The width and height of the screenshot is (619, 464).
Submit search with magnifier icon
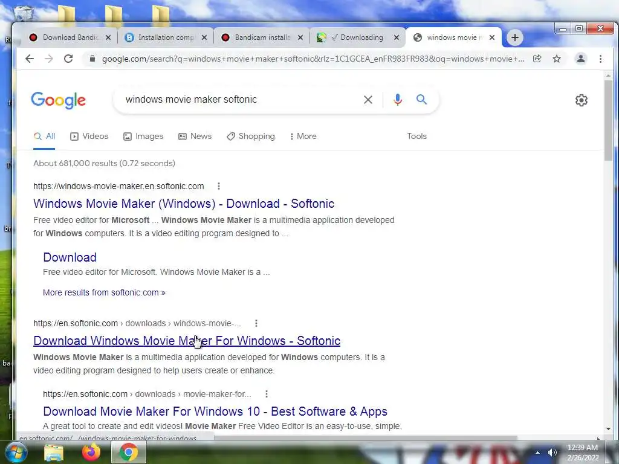coord(421,100)
